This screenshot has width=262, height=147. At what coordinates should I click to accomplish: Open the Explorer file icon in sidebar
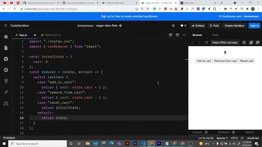(x=6, y=48)
